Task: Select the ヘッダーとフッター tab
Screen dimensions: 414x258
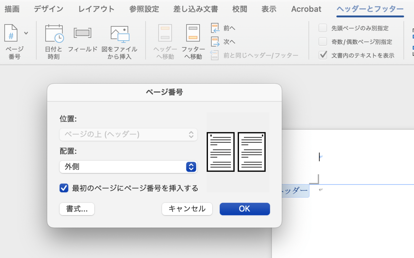Action: (x=370, y=9)
